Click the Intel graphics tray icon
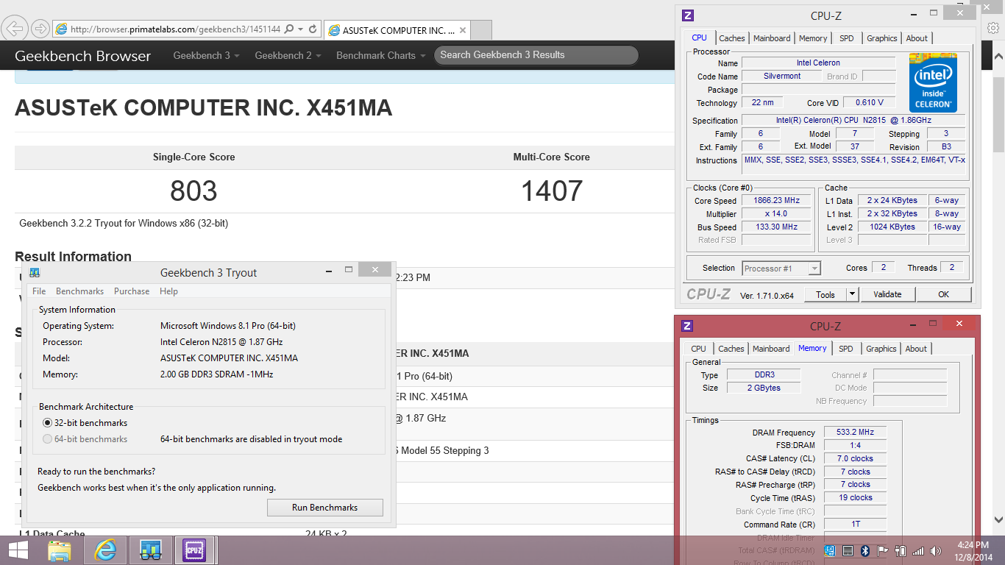The image size is (1005, 565). [x=830, y=550]
